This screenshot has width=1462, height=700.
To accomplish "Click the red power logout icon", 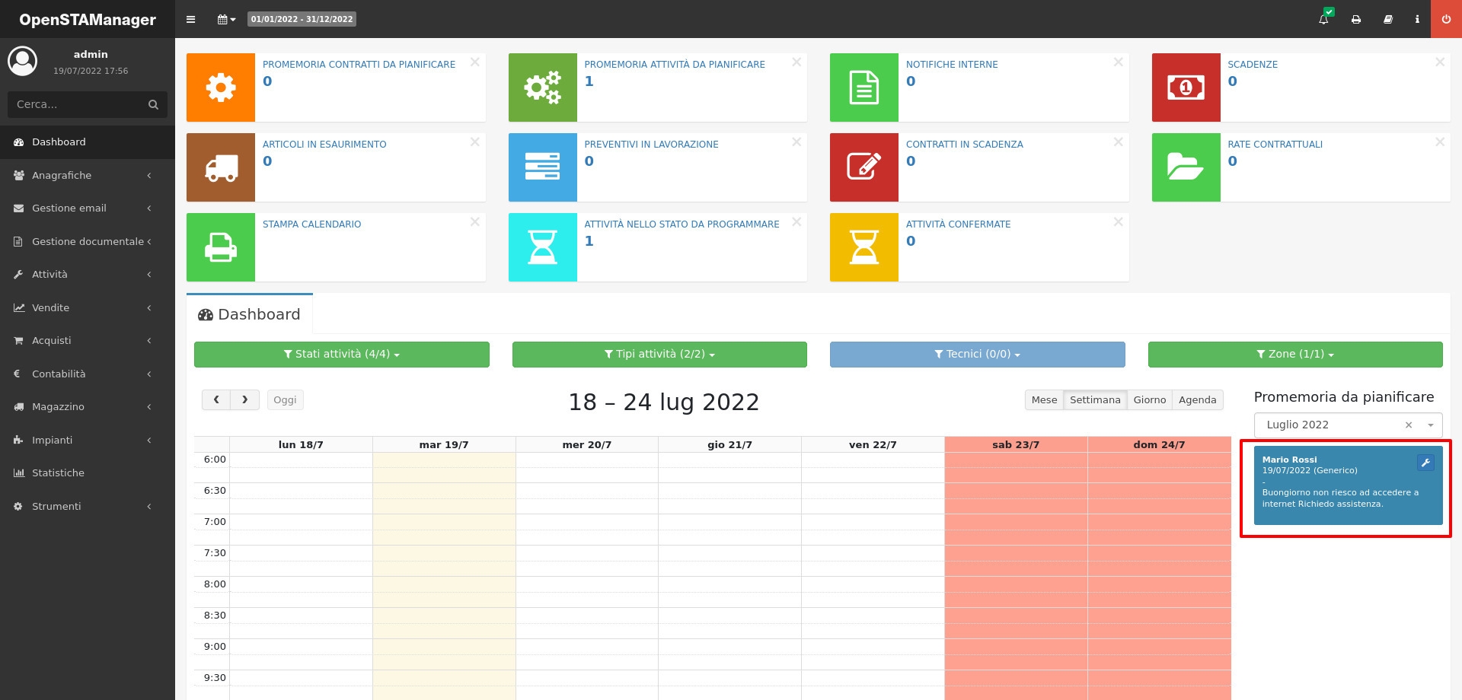I will point(1446,19).
